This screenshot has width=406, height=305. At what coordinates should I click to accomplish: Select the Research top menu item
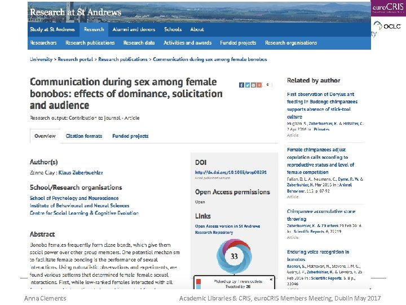[x=94, y=29]
